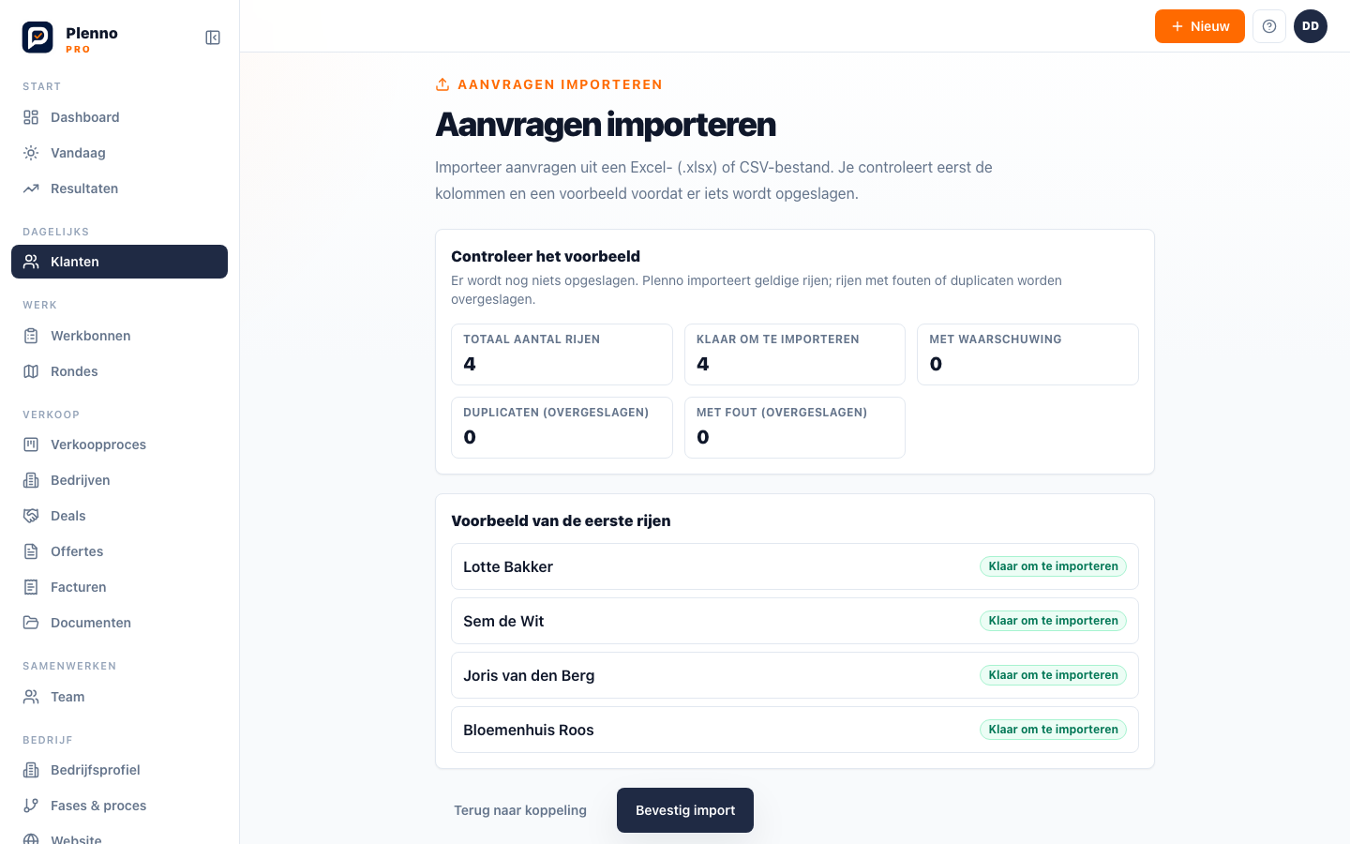Screen dimensions: 1350x844
Task: Click the Klaar om te importeren stat card
Action: pos(795,354)
